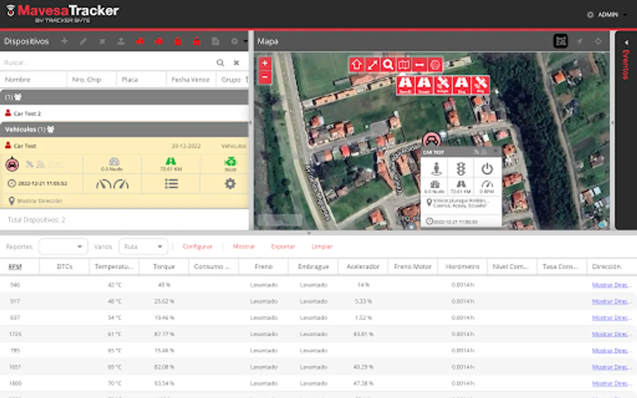Click the Buscar search input field

point(106,62)
